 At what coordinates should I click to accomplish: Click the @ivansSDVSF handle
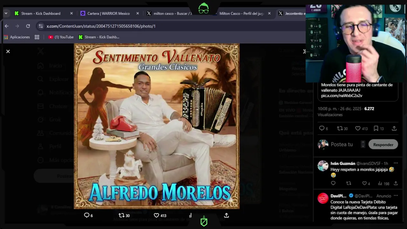369,163
